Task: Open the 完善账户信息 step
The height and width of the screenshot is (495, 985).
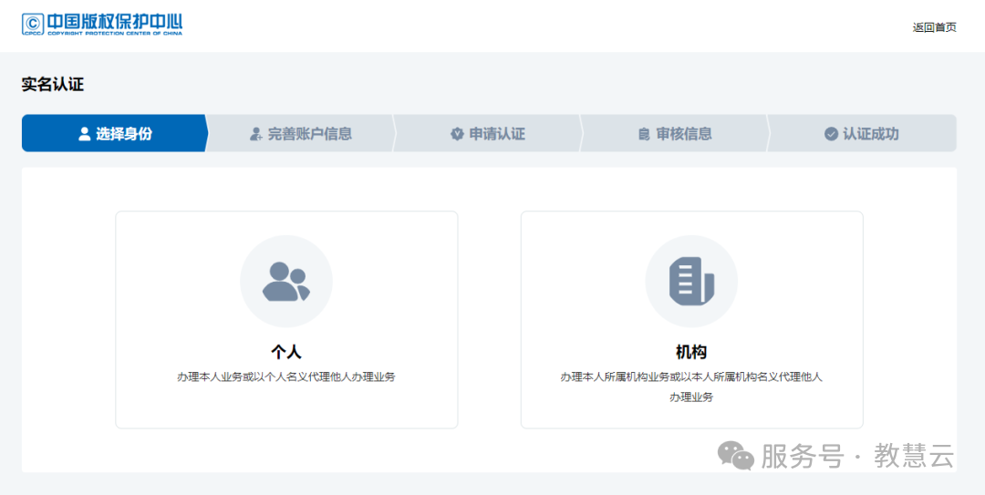Action: pyautogui.click(x=309, y=134)
